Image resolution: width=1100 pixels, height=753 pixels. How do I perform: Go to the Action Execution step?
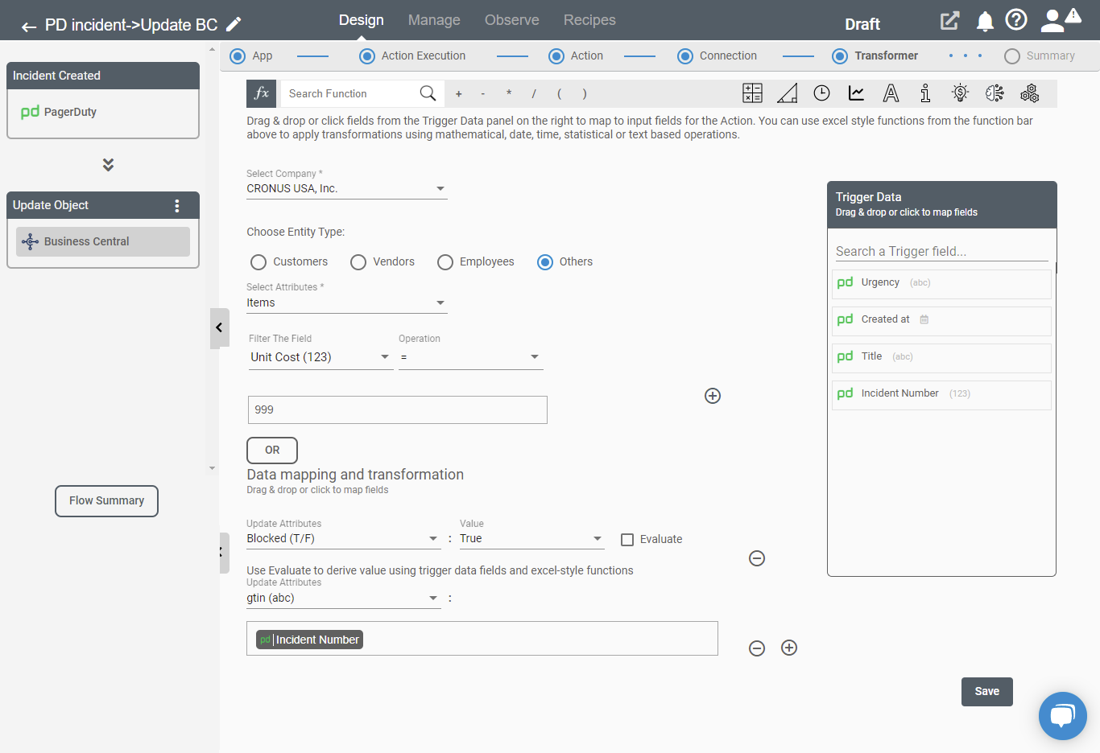coord(412,56)
